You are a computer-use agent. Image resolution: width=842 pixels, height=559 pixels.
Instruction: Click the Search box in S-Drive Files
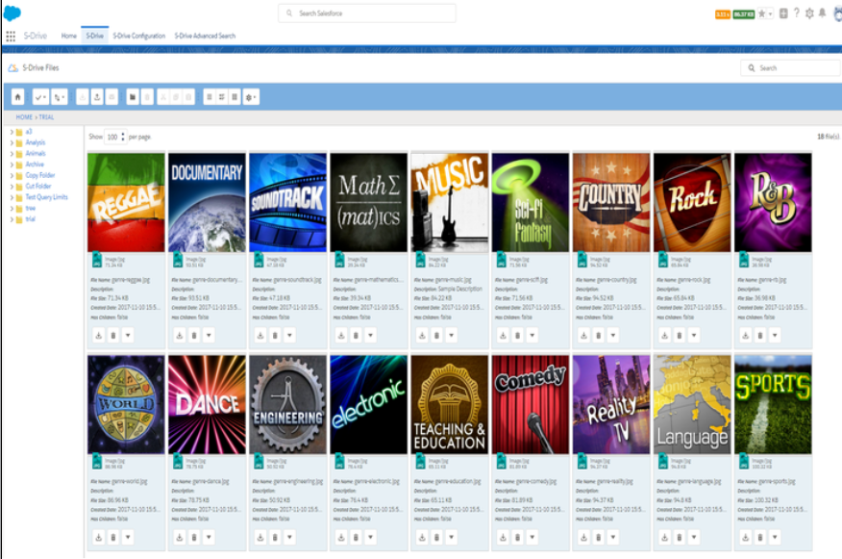tap(788, 66)
